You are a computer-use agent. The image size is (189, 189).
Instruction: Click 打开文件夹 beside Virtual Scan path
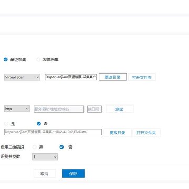[x=142, y=77]
